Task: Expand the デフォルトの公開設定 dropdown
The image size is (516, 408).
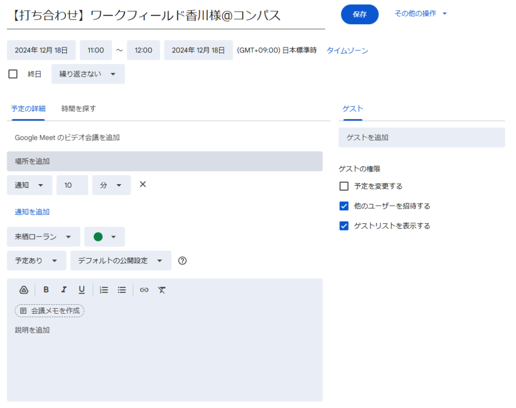Action: click(x=120, y=261)
